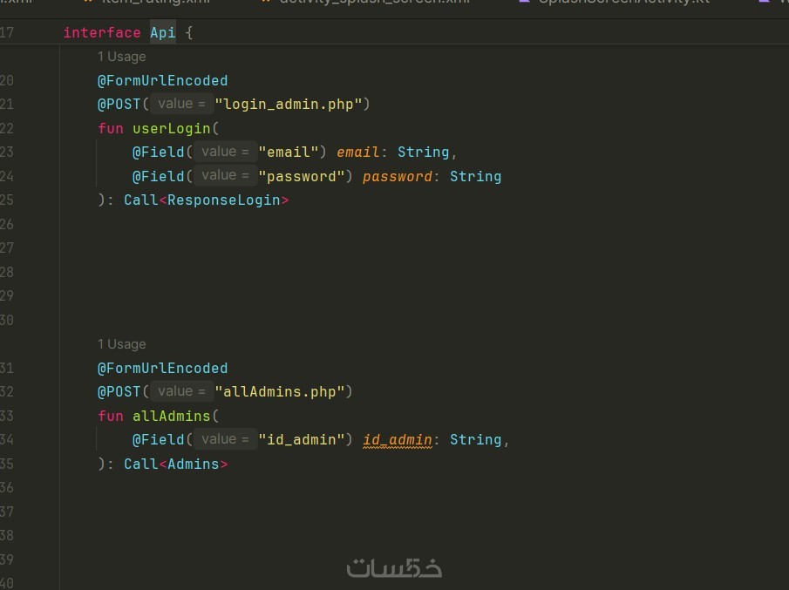Open the 1 Usage hint above userLogin
789x590 pixels.
click(122, 57)
